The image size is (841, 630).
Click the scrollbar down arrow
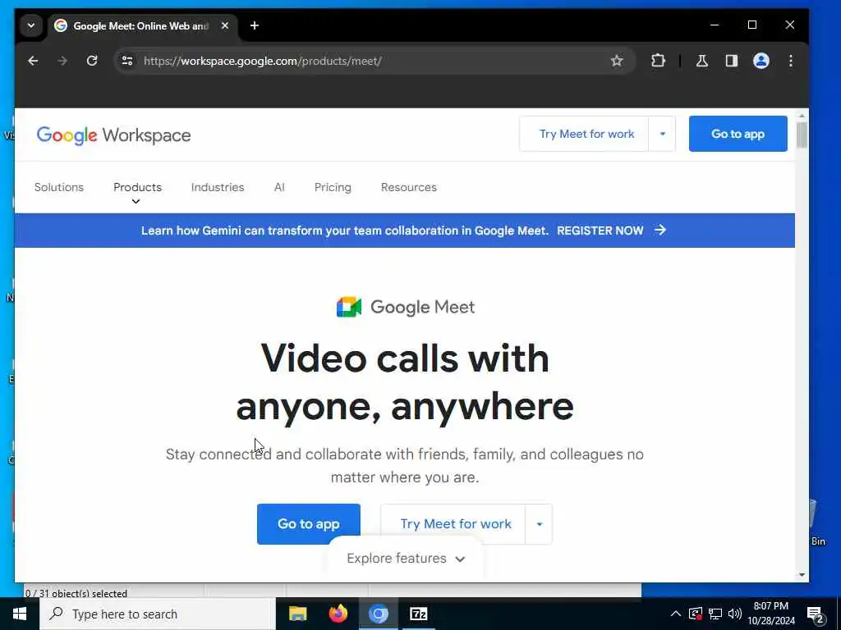(802, 575)
